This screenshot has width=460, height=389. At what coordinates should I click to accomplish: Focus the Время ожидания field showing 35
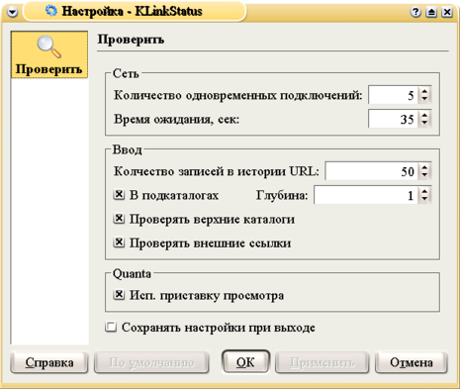coord(394,119)
